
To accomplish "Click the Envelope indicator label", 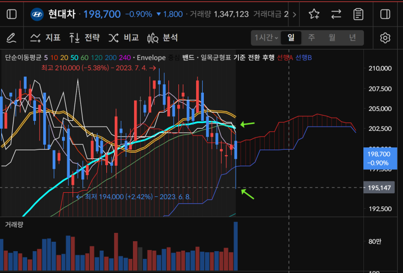I will [151, 57].
